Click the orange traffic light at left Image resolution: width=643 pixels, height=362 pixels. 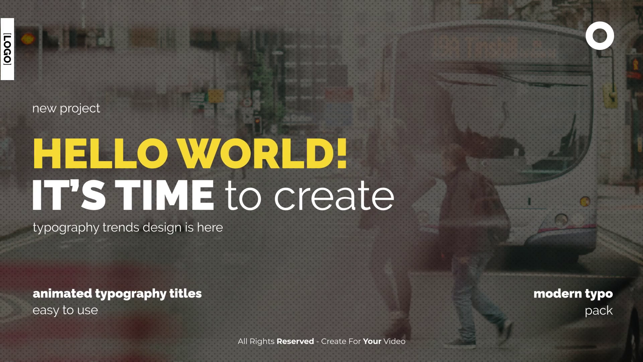point(27,39)
